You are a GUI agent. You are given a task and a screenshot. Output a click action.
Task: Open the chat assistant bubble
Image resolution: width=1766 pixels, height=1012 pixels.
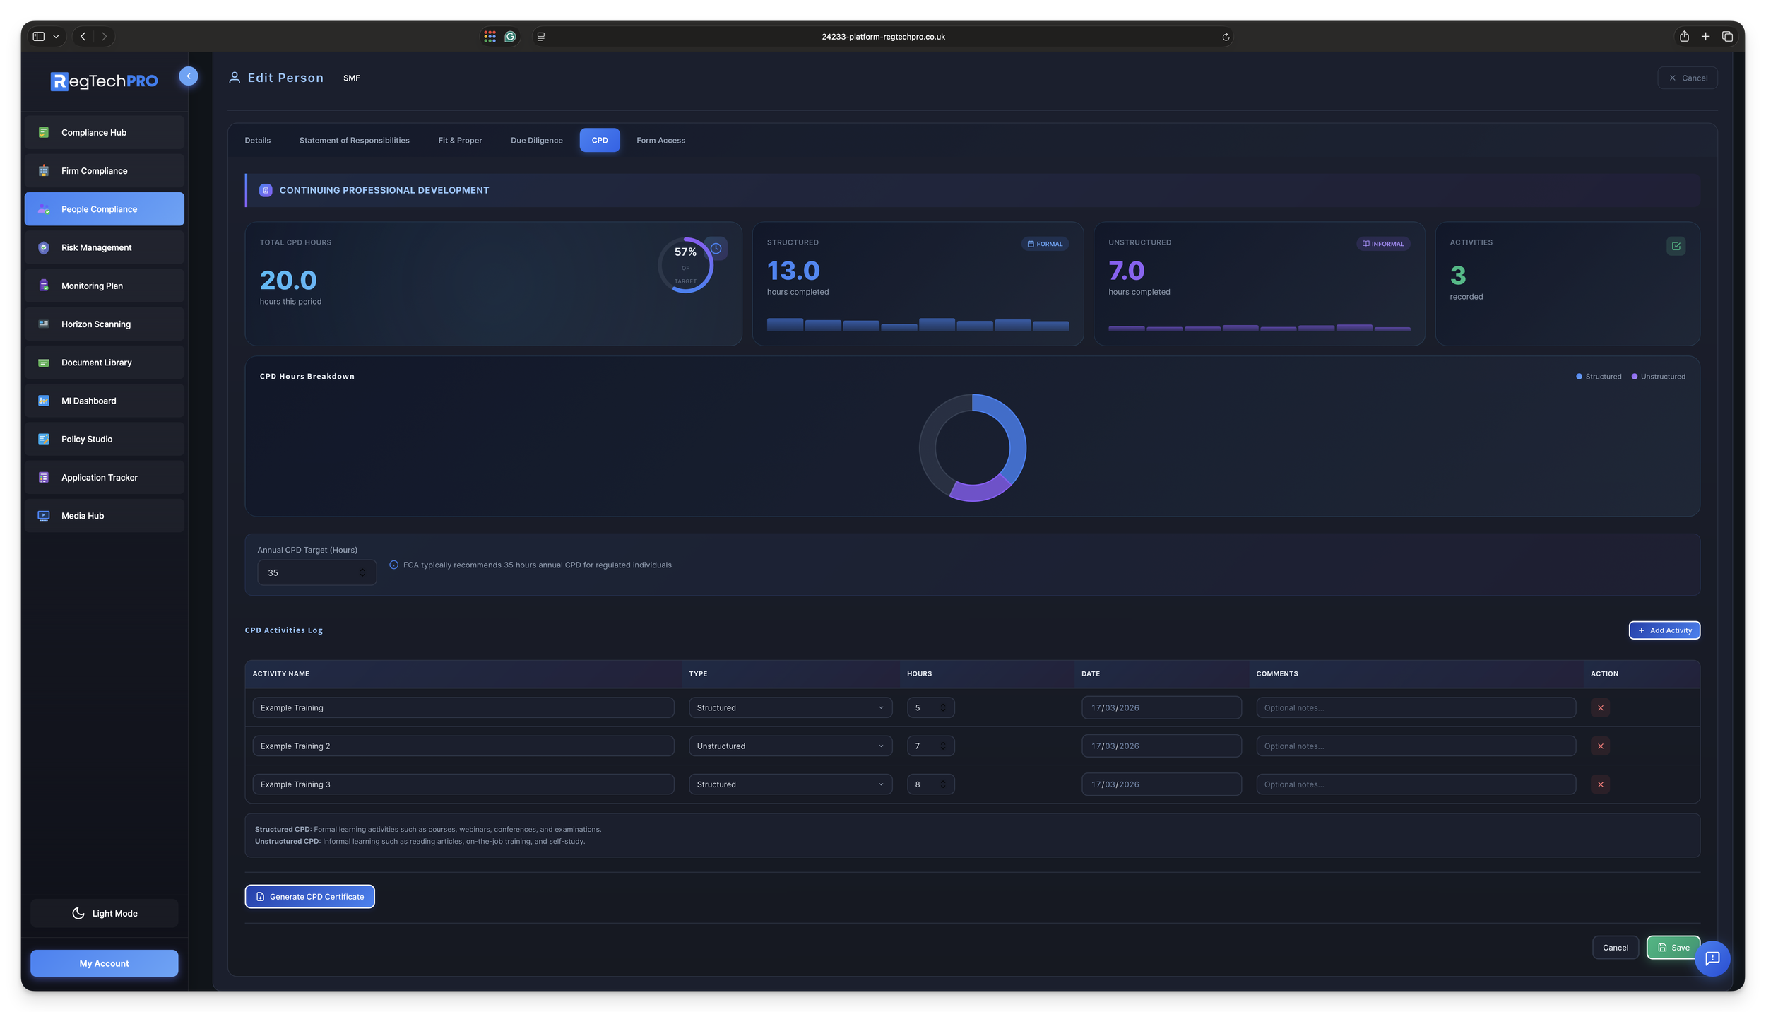[x=1712, y=958]
